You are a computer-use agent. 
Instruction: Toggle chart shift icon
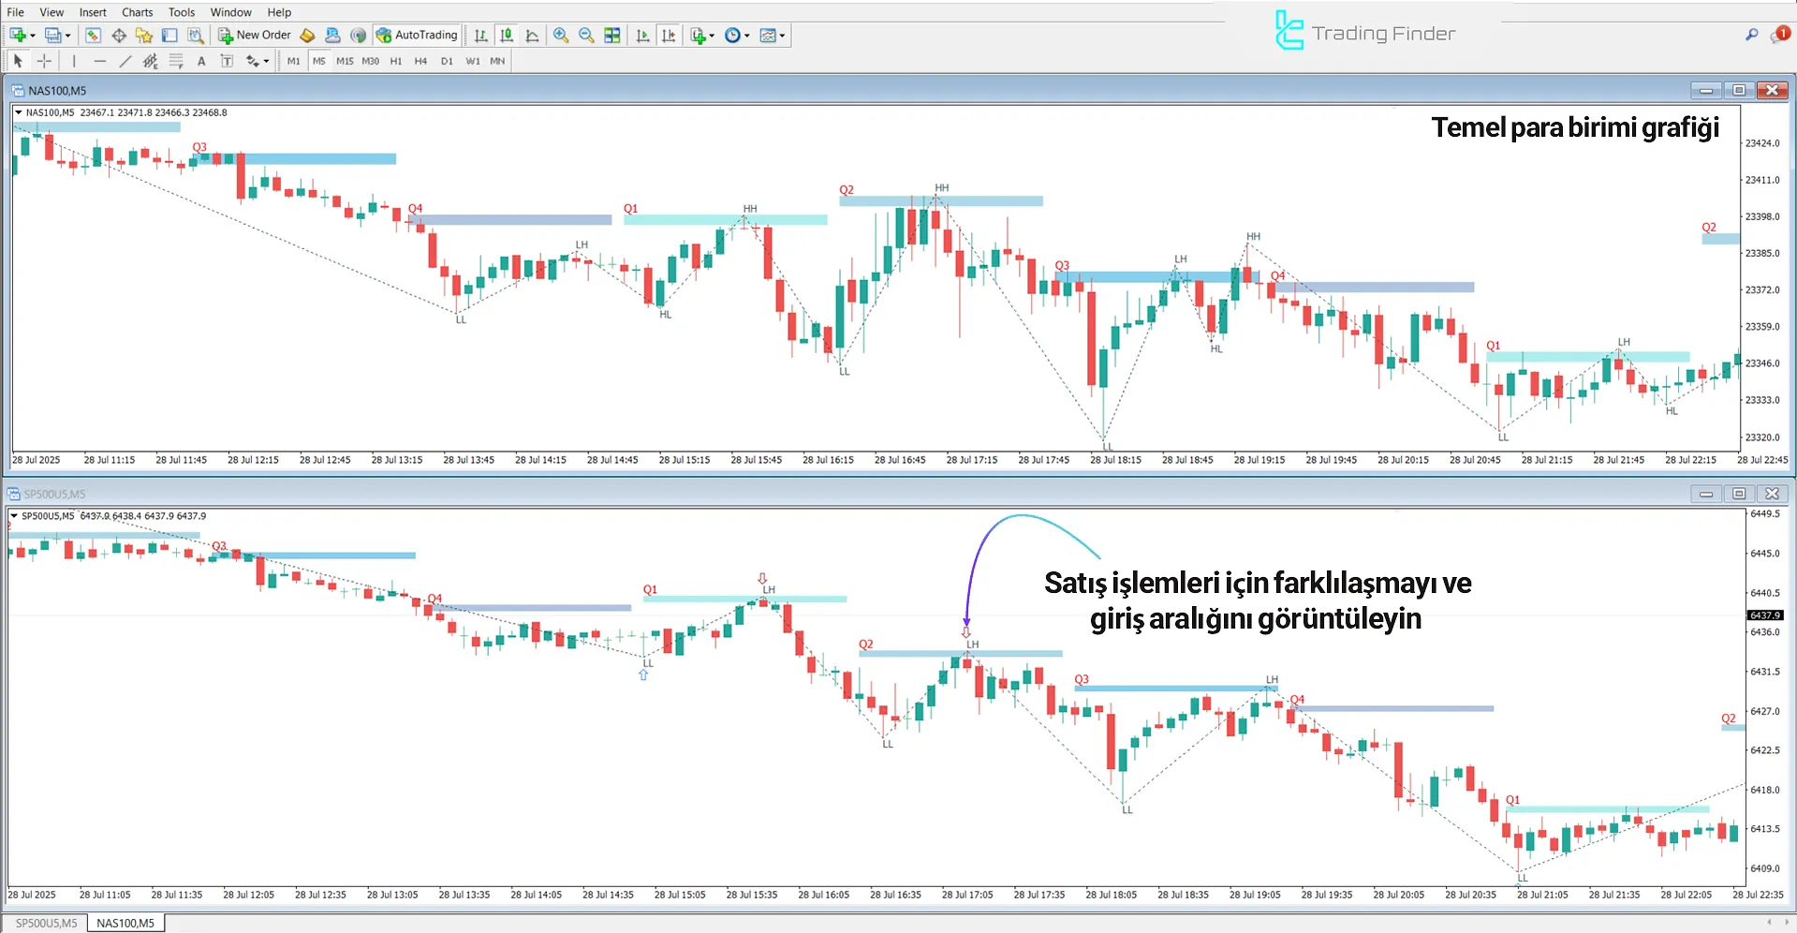tap(669, 36)
